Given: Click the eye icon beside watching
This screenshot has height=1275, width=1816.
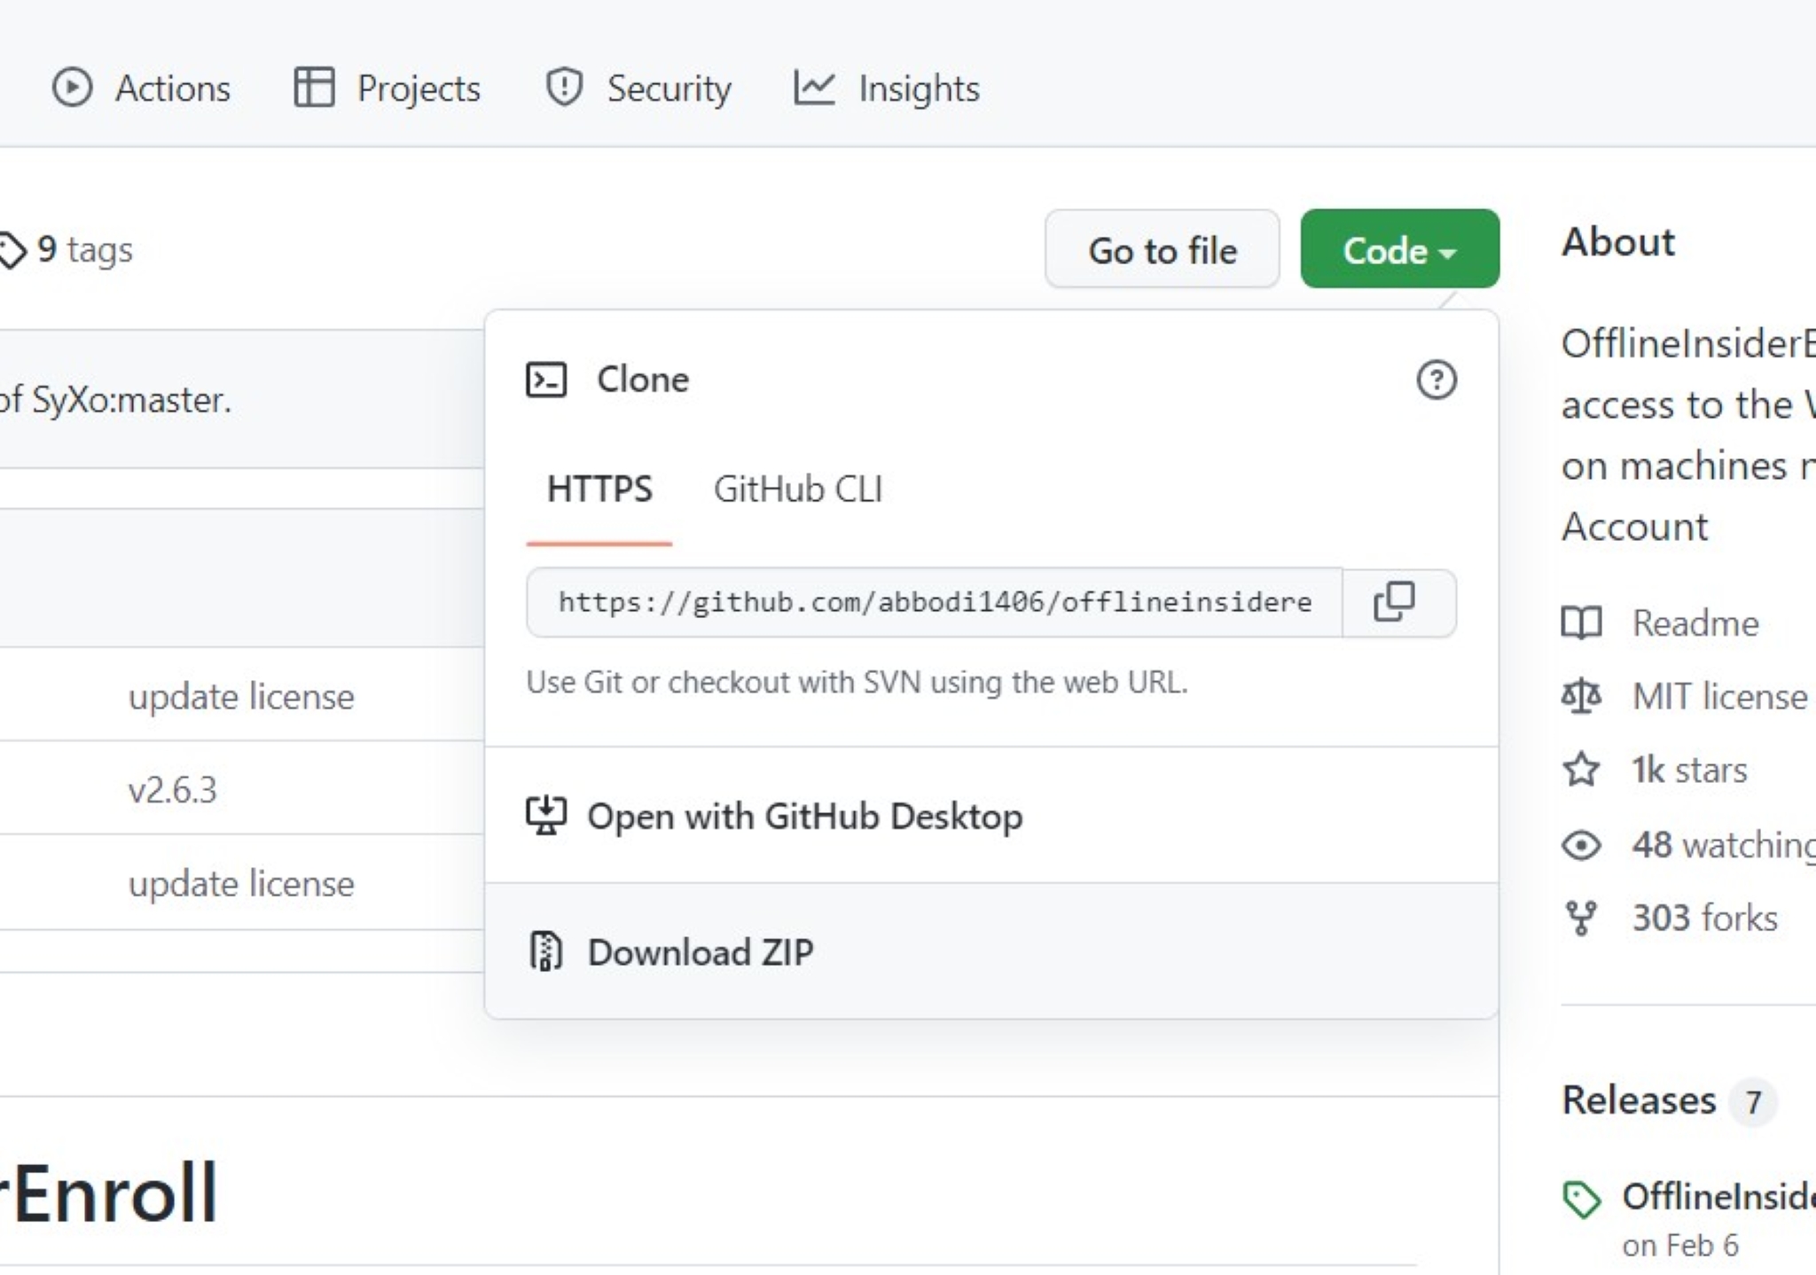Looking at the screenshot, I should 1581,845.
